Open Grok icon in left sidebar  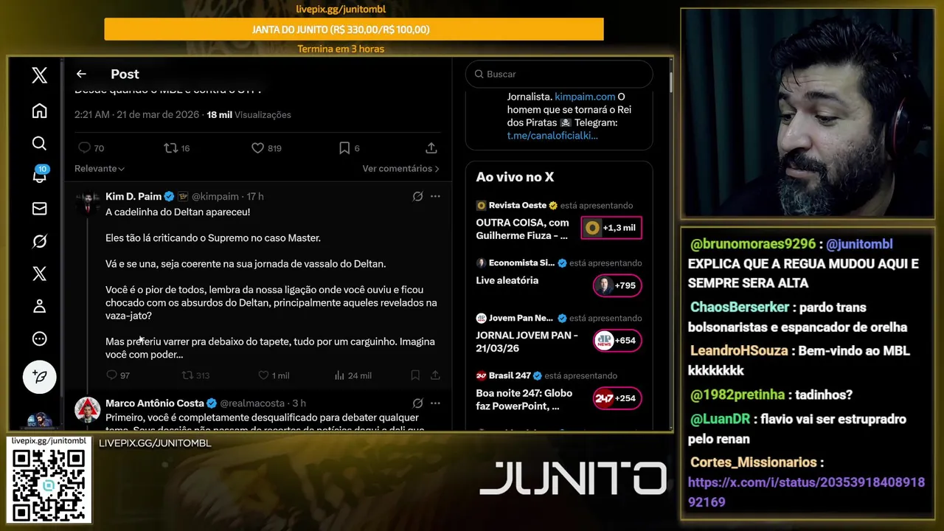(40, 241)
